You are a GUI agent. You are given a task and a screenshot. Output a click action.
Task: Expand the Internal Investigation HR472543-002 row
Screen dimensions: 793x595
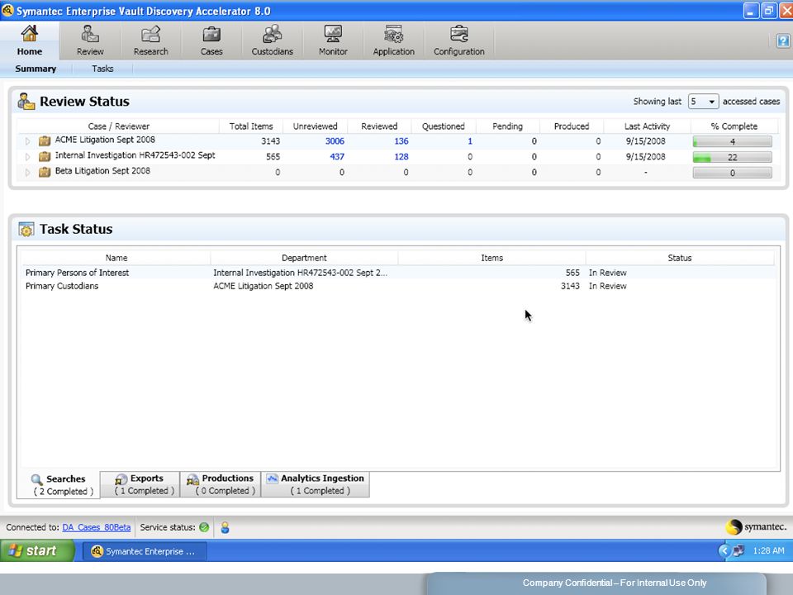(28, 157)
